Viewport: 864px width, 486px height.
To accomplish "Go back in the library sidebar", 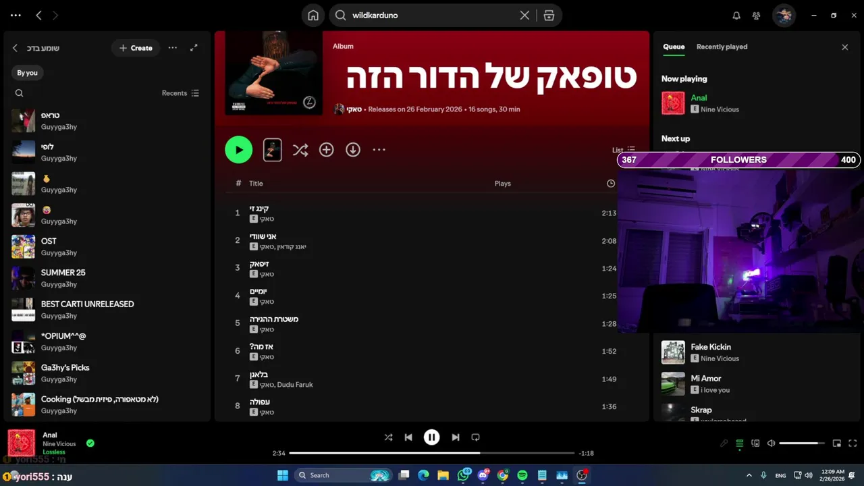I will tap(15, 48).
